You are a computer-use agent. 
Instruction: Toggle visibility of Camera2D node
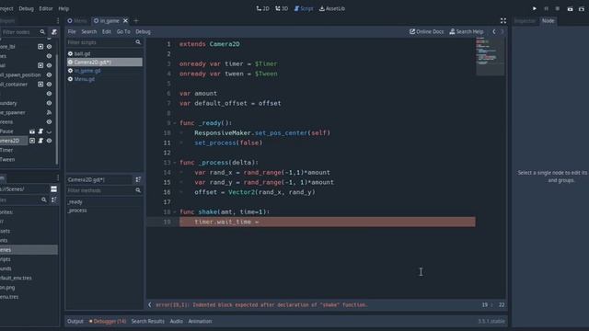coord(49,141)
